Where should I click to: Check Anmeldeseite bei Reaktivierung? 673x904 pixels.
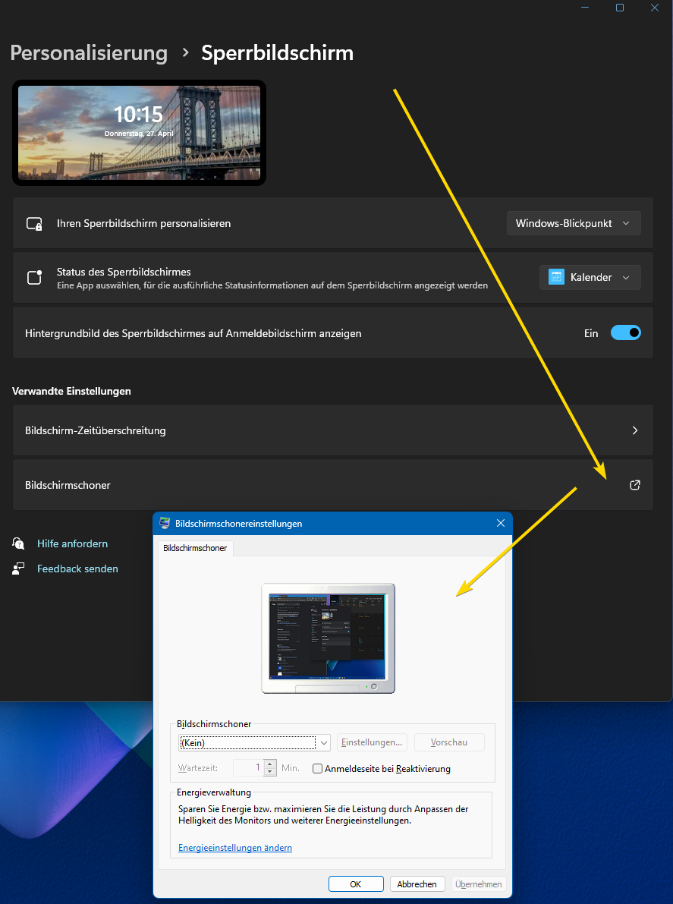click(x=317, y=769)
